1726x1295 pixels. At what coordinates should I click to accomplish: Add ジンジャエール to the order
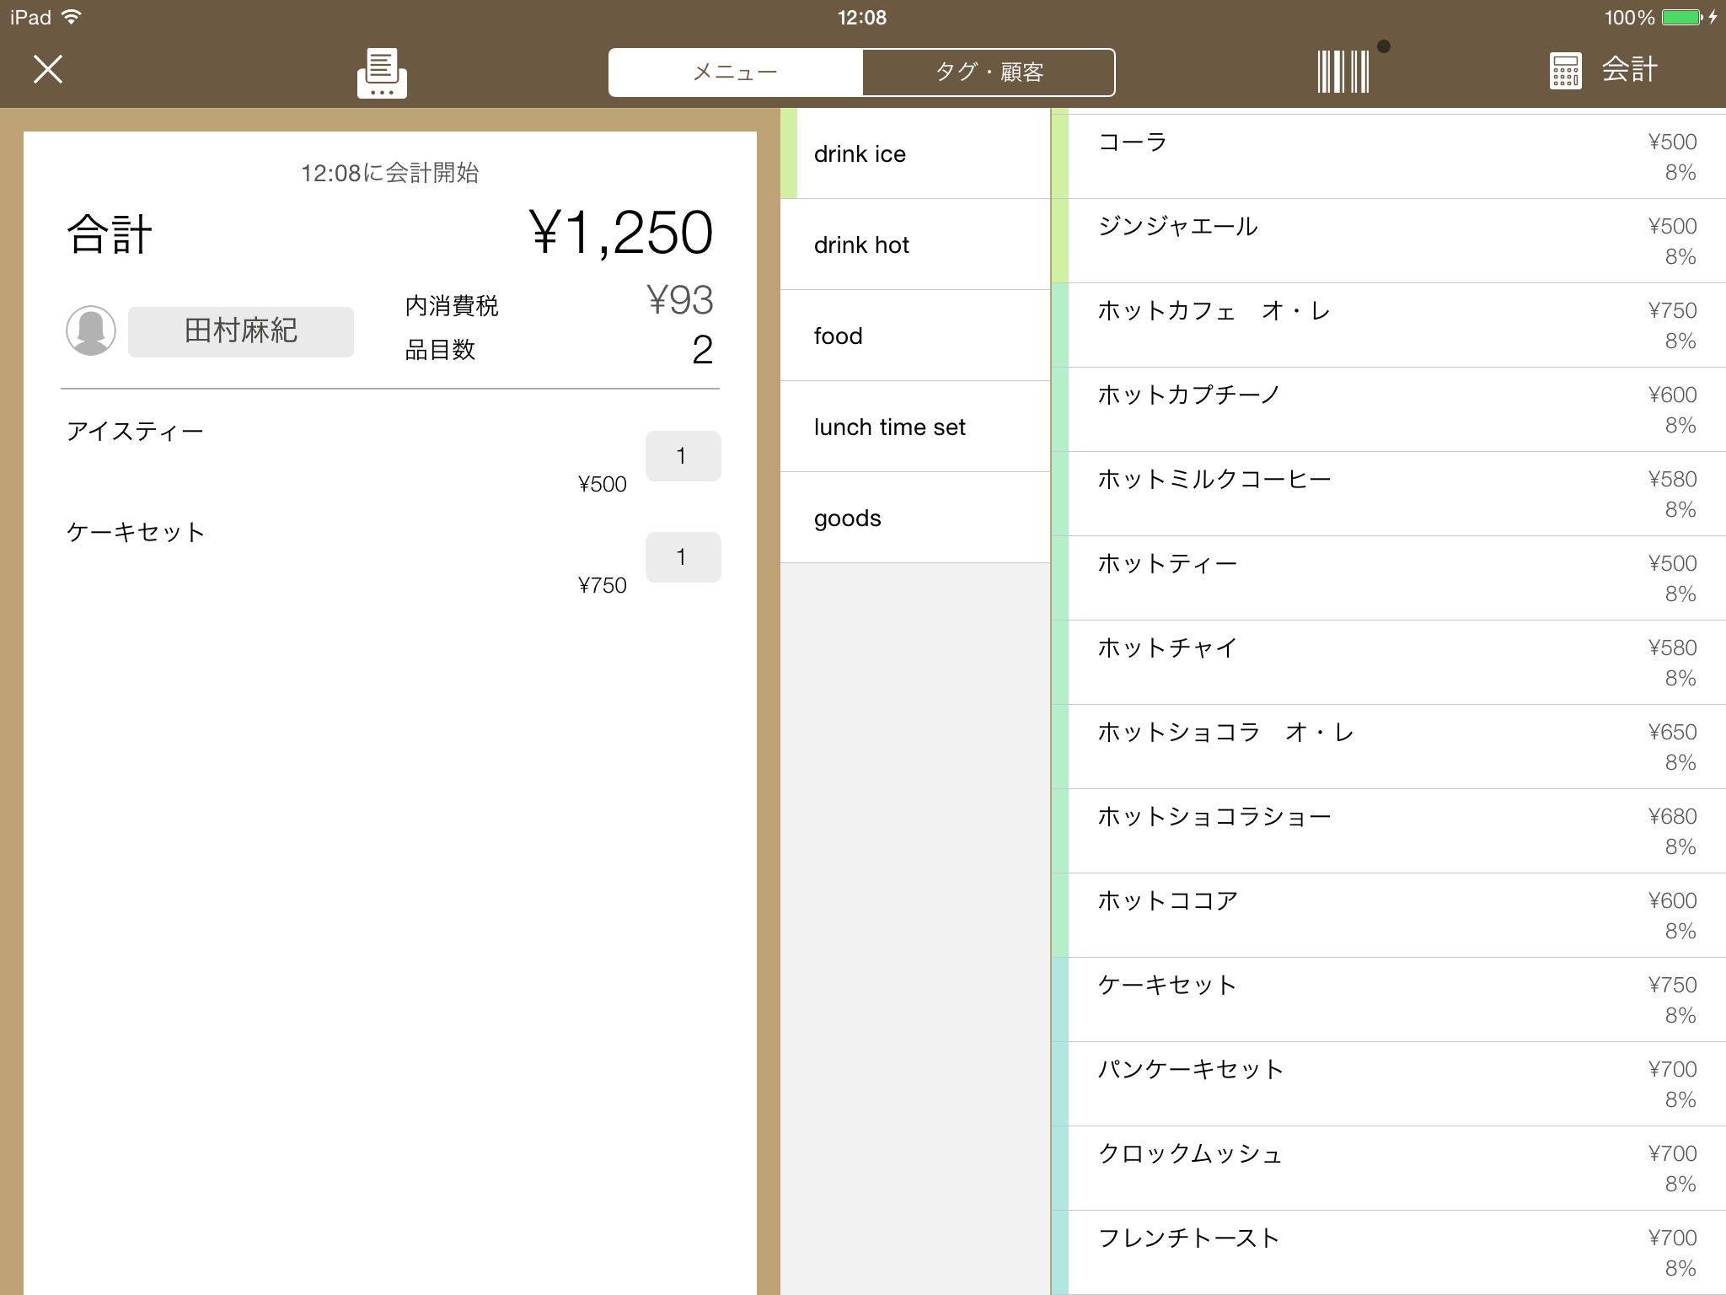[1389, 241]
